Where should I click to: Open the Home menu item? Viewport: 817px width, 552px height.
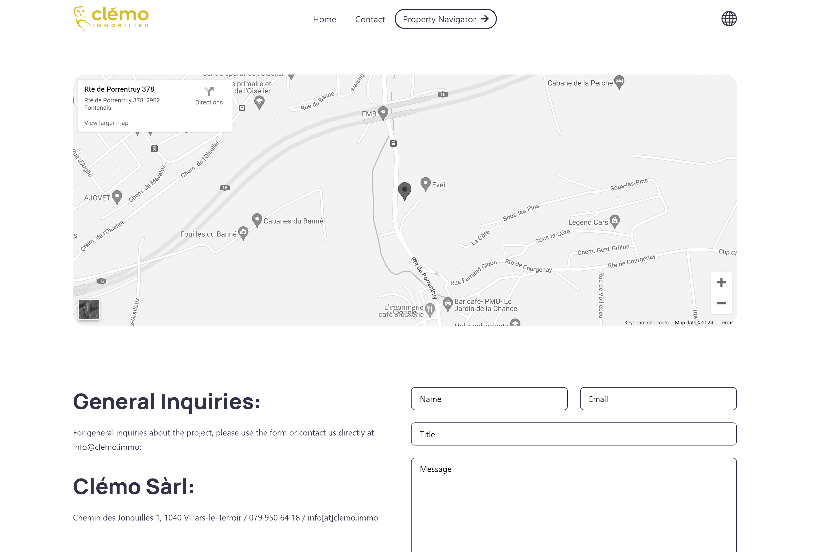coord(324,19)
